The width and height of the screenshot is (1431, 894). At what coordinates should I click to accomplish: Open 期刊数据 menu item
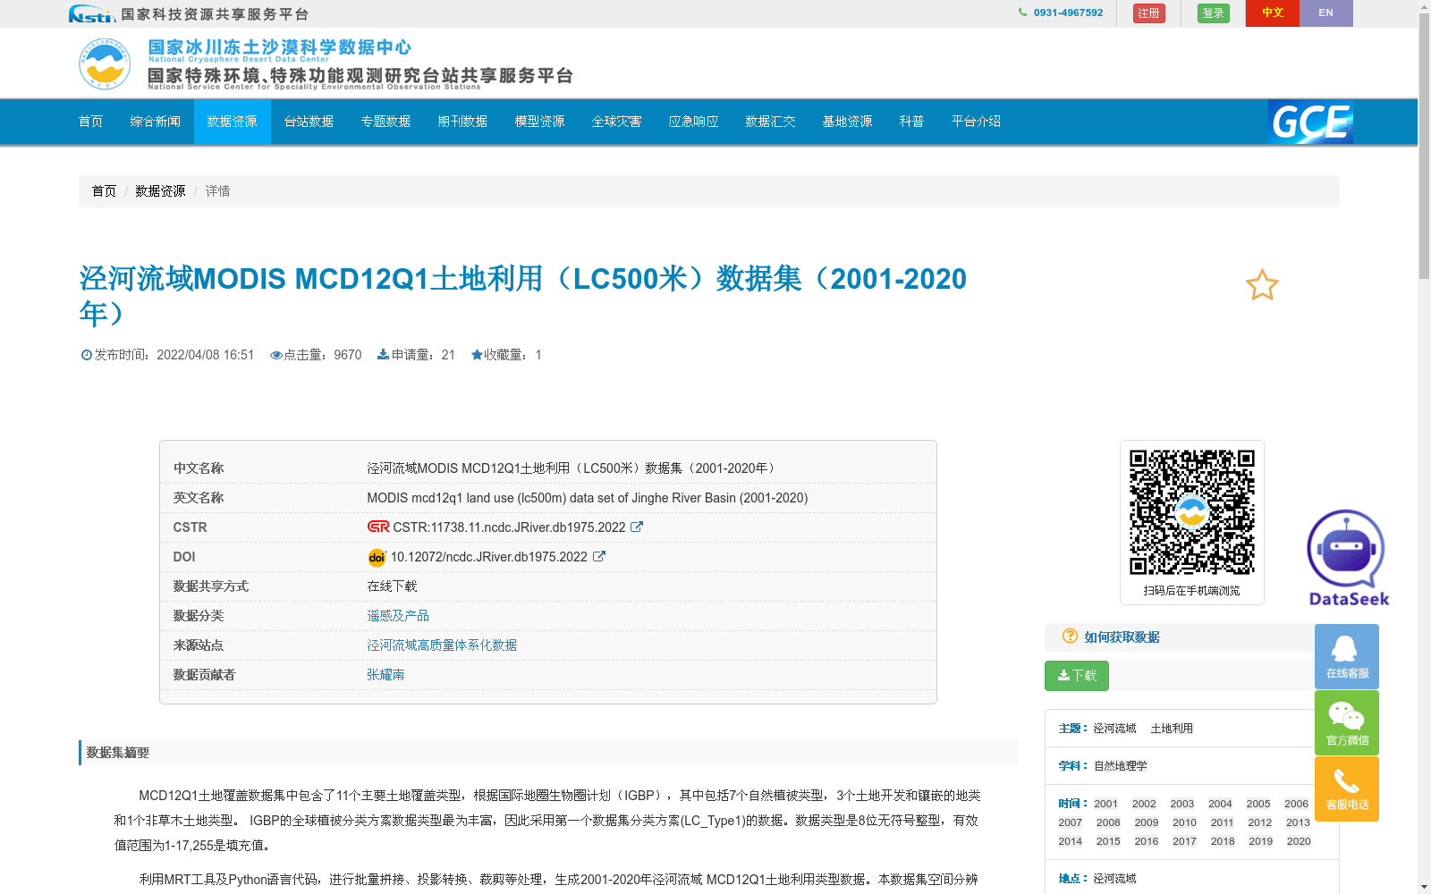(463, 122)
